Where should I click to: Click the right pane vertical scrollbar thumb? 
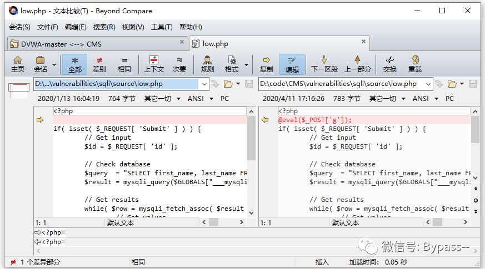476,129
